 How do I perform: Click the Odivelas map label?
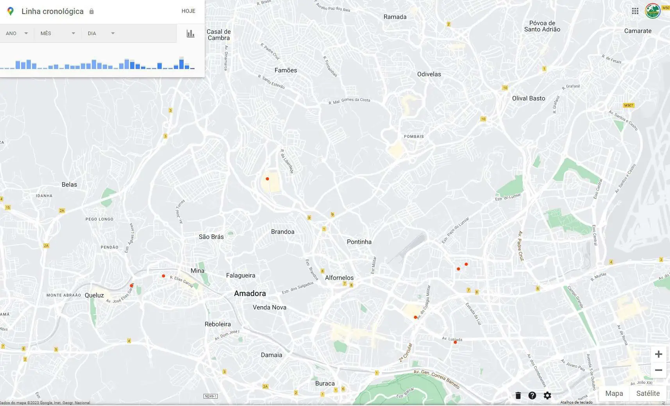[x=429, y=74]
